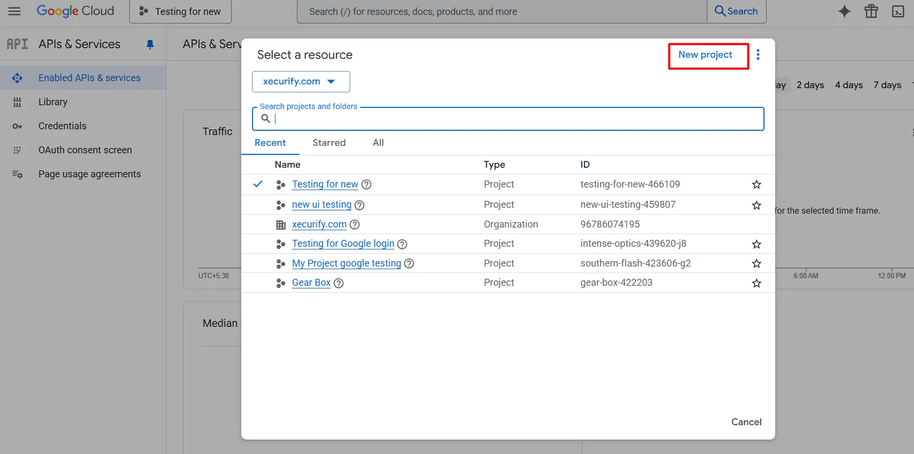
Task: Star the new ui testing project
Action: (756, 205)
